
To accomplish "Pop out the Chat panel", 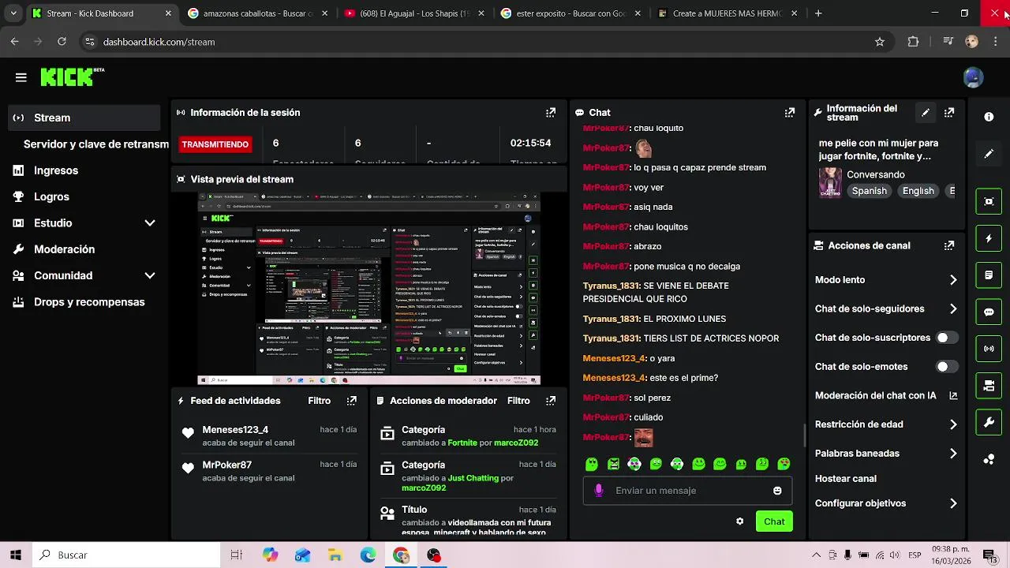I will coord(789,113).
